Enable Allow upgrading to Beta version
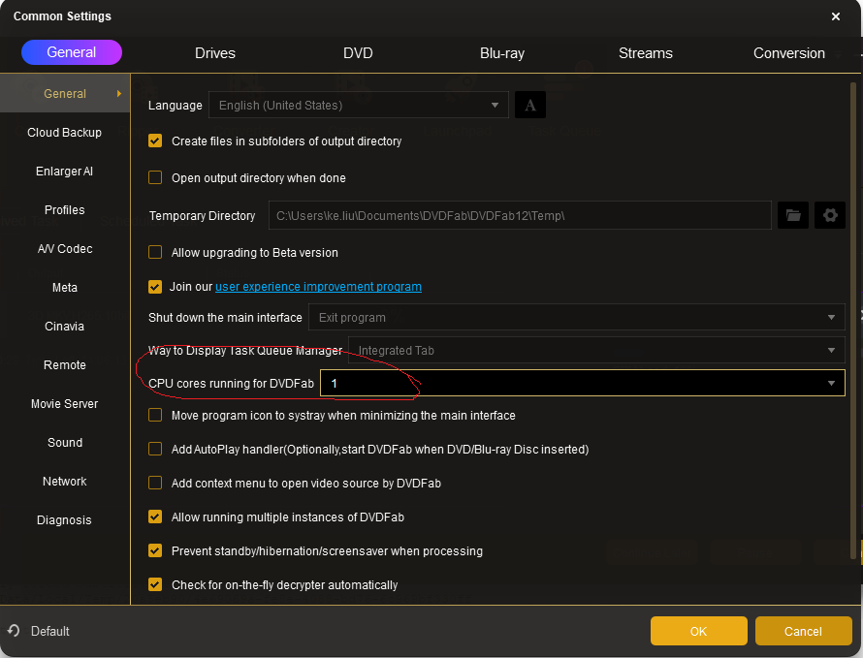 [155, 252]
